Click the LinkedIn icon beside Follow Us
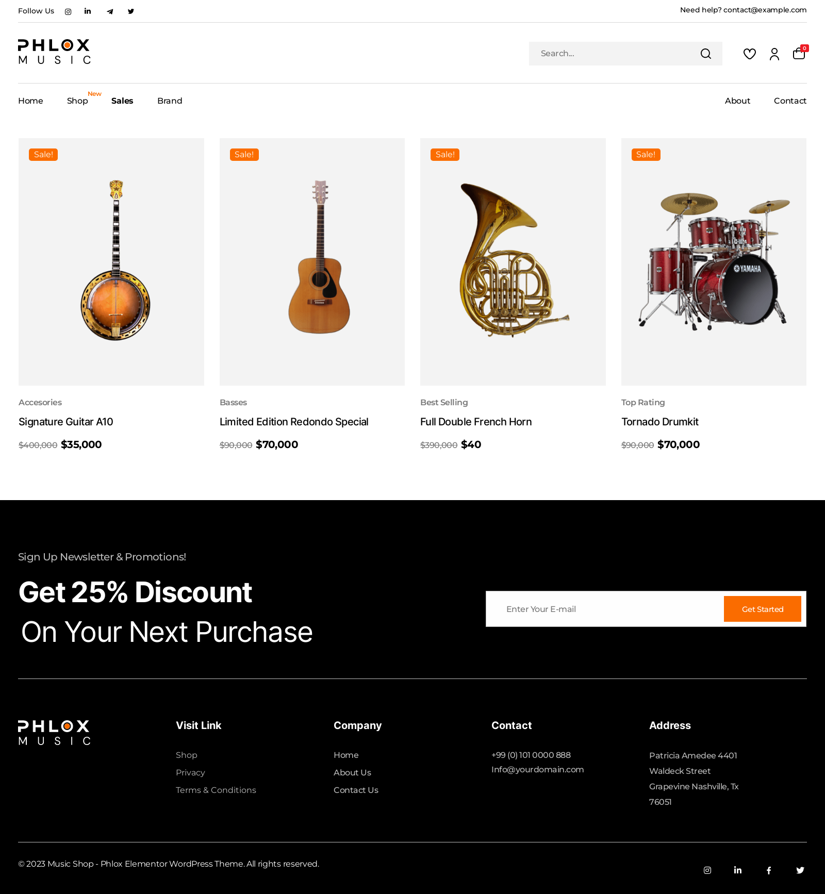The image size is (825, 894). click(x=88, y=11)
